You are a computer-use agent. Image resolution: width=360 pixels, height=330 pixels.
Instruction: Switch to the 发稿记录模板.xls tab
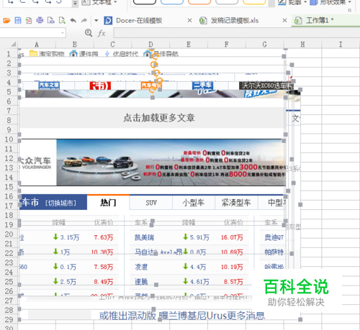[x=235, y=21]
